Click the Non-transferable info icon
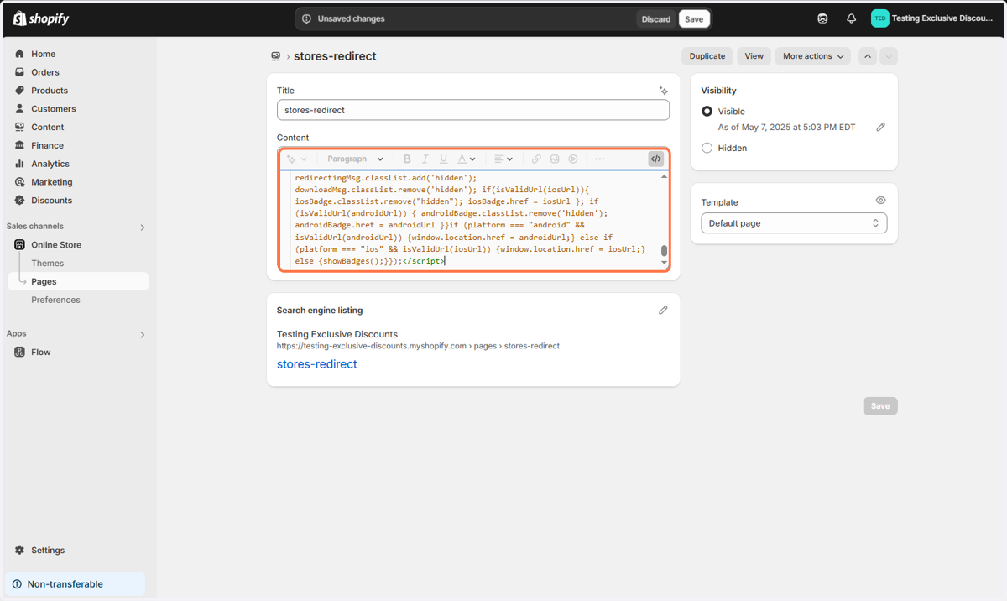Screen dimensions: 1007x601 [x=18, y=584]
